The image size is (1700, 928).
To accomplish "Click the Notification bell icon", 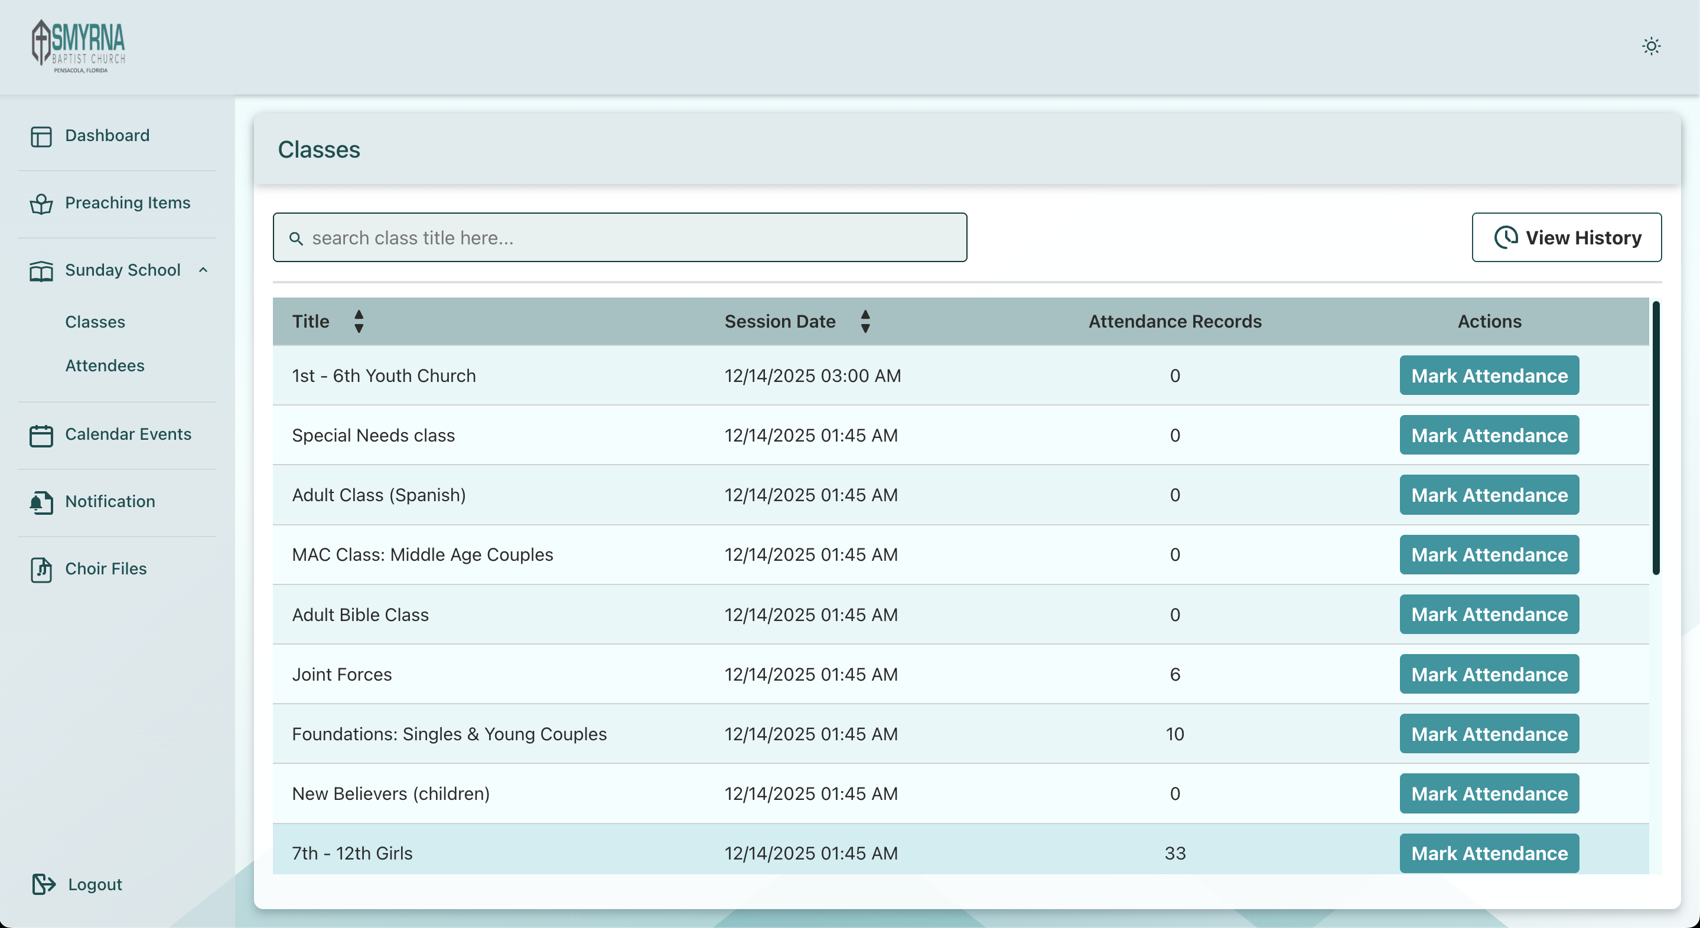I will click(x=41, y=502).
